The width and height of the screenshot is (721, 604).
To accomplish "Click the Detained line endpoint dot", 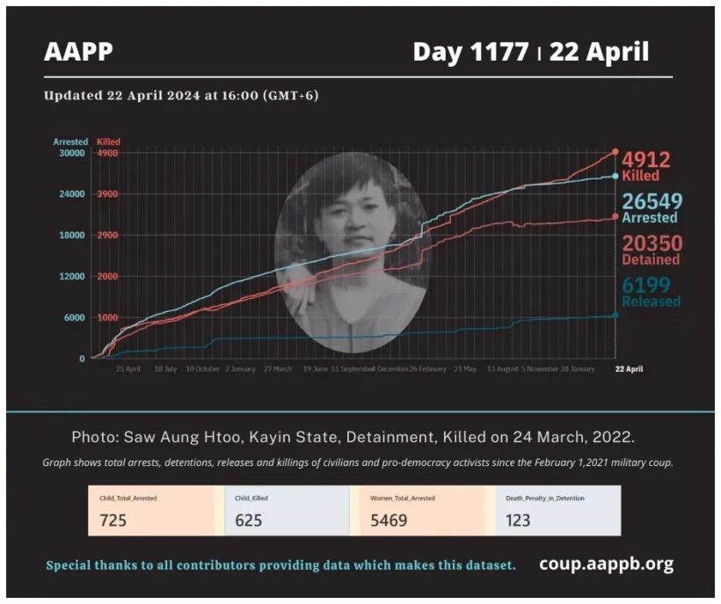I will pos(615,216).
